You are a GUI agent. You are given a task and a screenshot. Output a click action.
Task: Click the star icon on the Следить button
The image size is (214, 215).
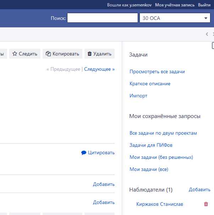pos(15,54)
